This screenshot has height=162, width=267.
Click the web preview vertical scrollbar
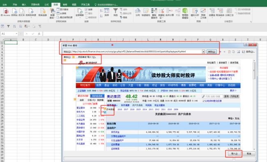coord(254,105)
